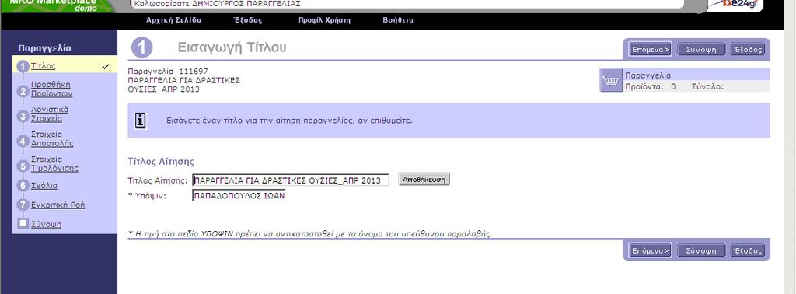Click the top Σύνοψη button
796x294 pixels.
(701, 49)
